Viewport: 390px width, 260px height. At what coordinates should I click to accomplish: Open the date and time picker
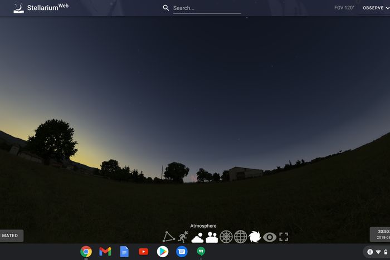click(x=381, y=234)
